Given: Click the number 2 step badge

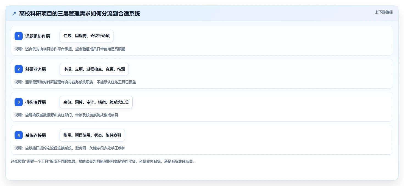Looking at the screenshot, I should click(x=19, y=69).
